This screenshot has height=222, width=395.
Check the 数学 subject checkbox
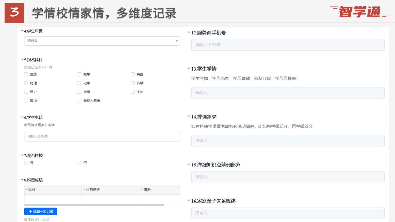coord(79,74)
